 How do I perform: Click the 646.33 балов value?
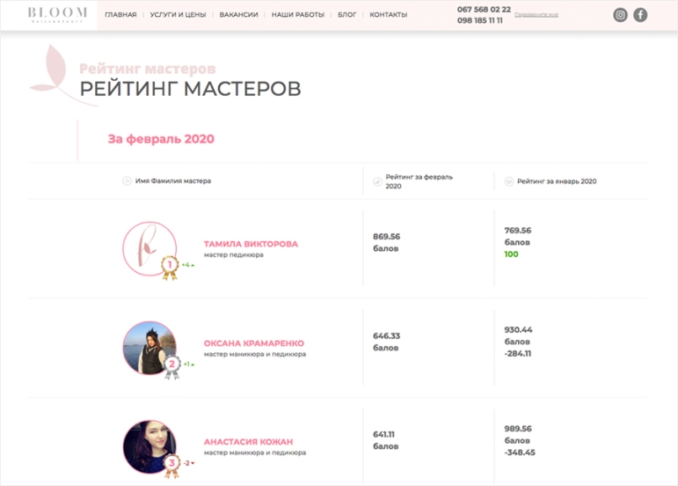point(387,342)
